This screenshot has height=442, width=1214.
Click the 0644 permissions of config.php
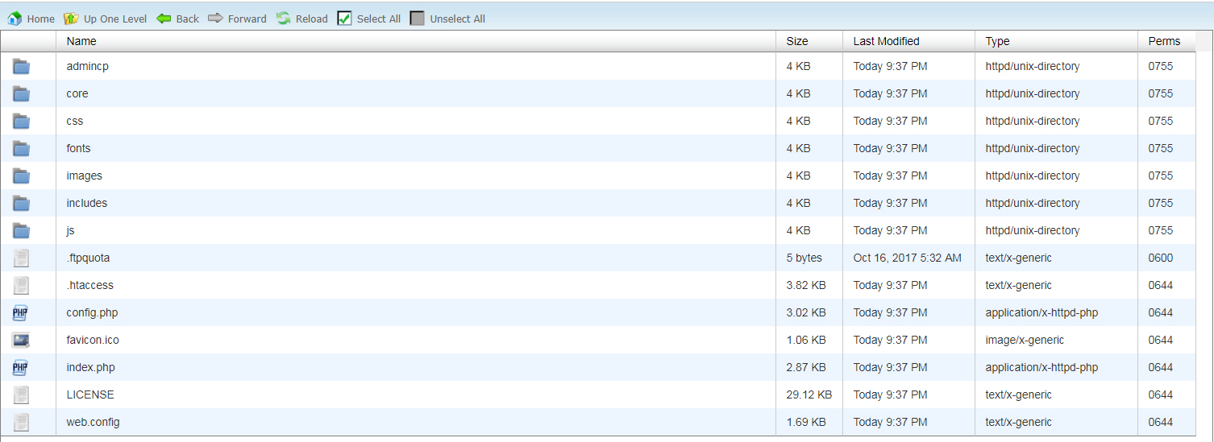pos(1161,312)
